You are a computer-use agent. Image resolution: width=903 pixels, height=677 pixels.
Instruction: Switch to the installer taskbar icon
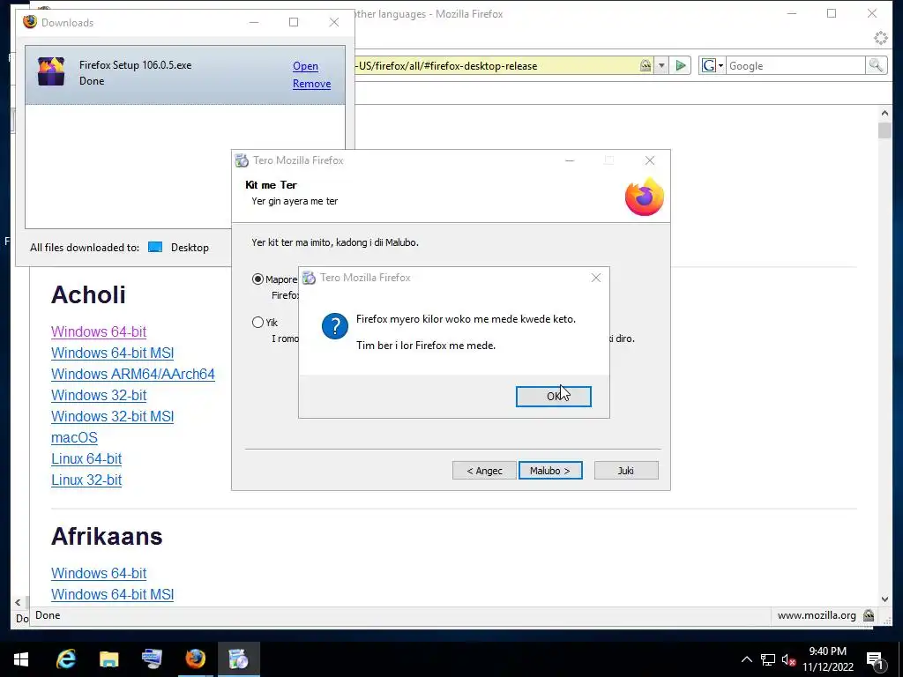click(238, 659)
